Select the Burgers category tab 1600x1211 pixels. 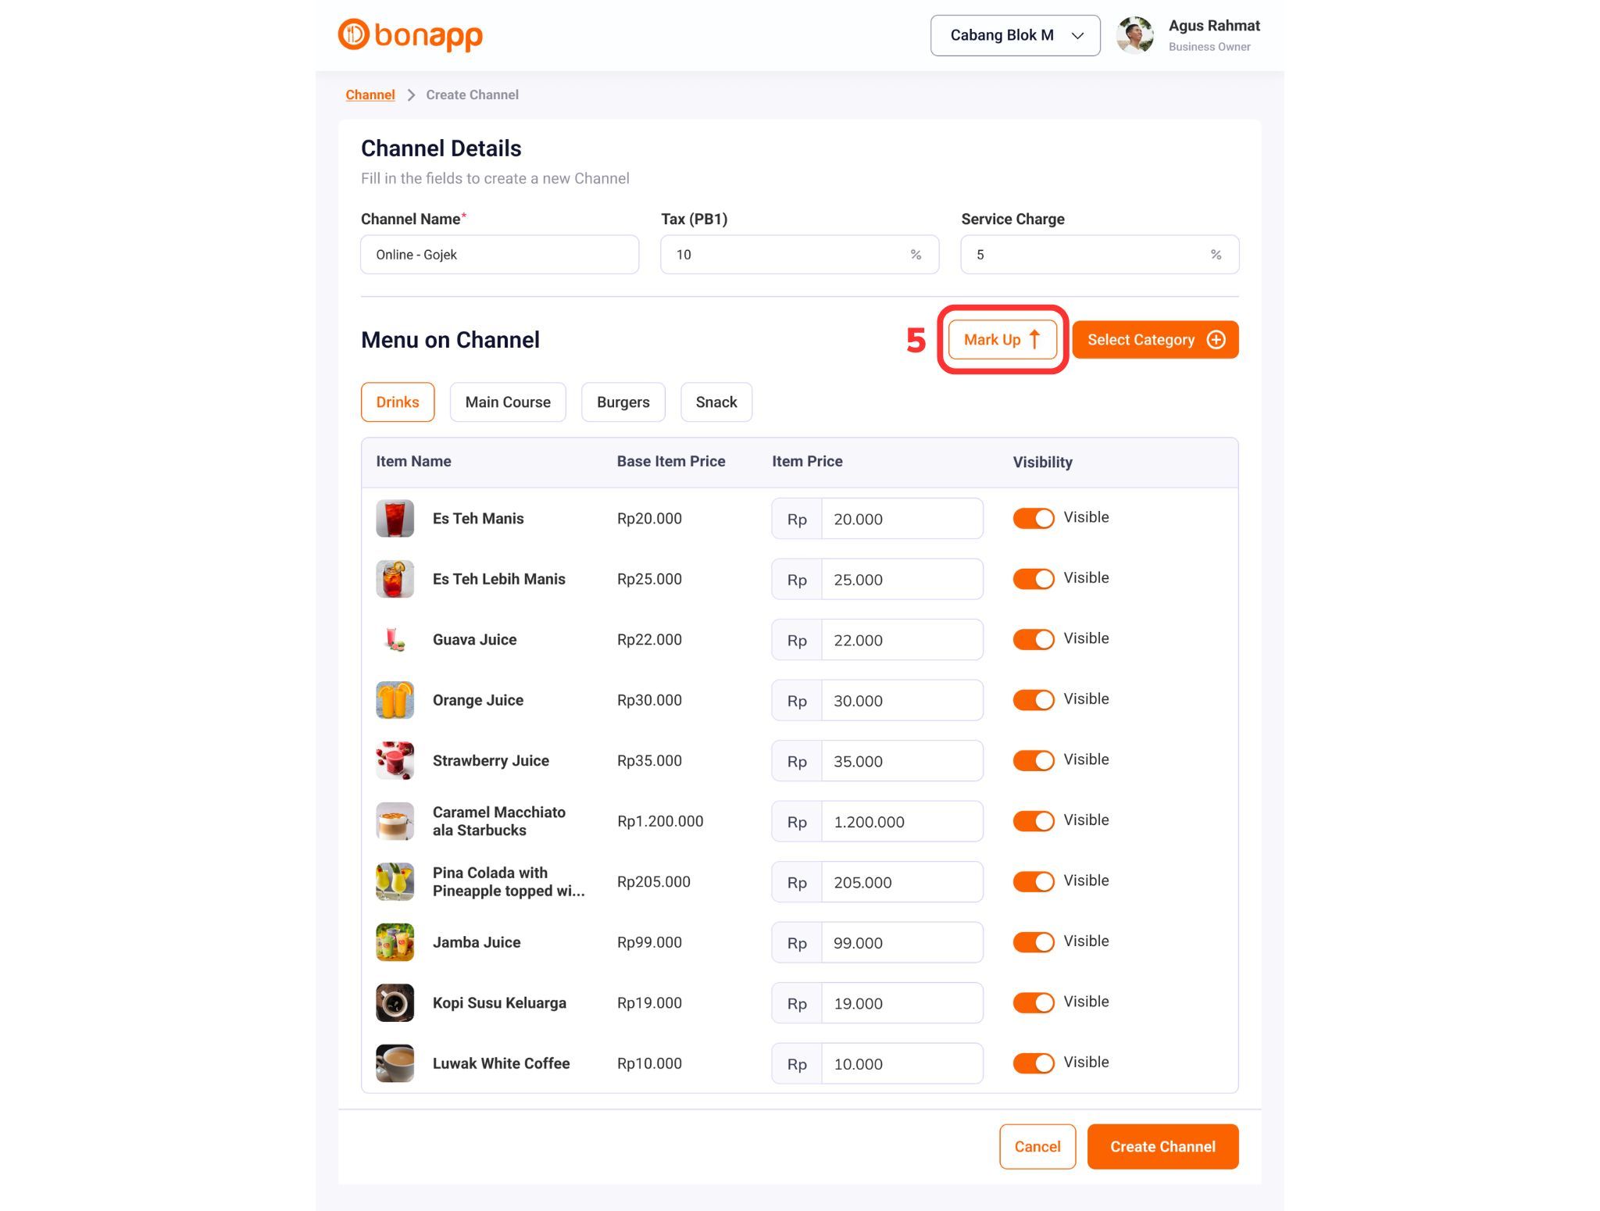point(623,402)
